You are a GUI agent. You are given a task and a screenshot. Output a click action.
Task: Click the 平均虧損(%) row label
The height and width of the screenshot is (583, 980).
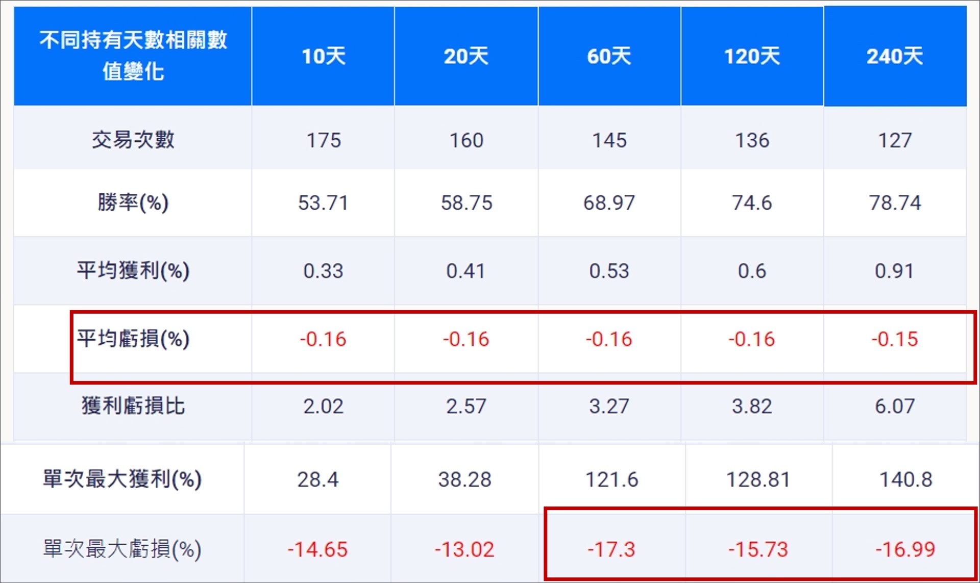(x=133, y=339)
